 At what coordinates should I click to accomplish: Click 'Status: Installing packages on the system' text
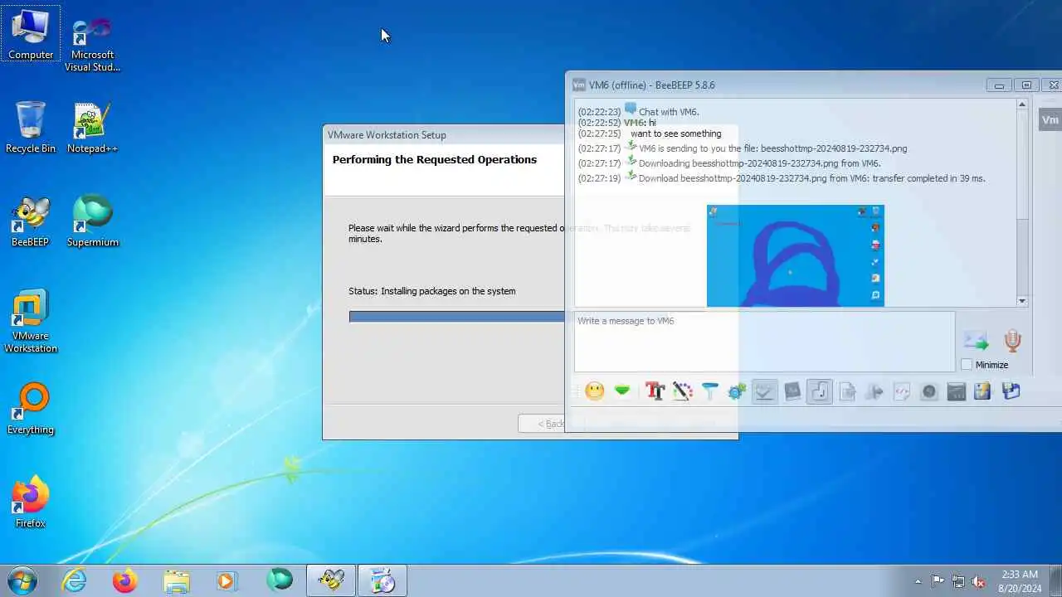pos(432,291)
